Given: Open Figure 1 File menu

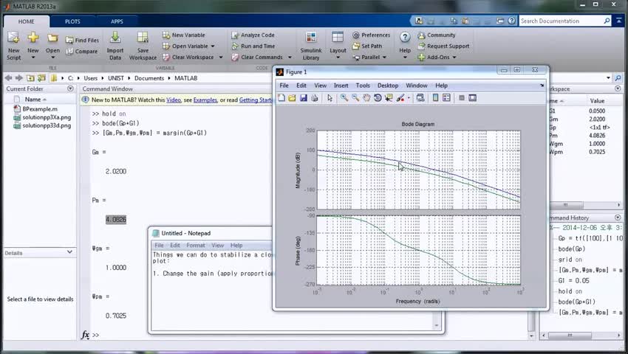Looking at the screenshot, I should (x=284, y=86).
